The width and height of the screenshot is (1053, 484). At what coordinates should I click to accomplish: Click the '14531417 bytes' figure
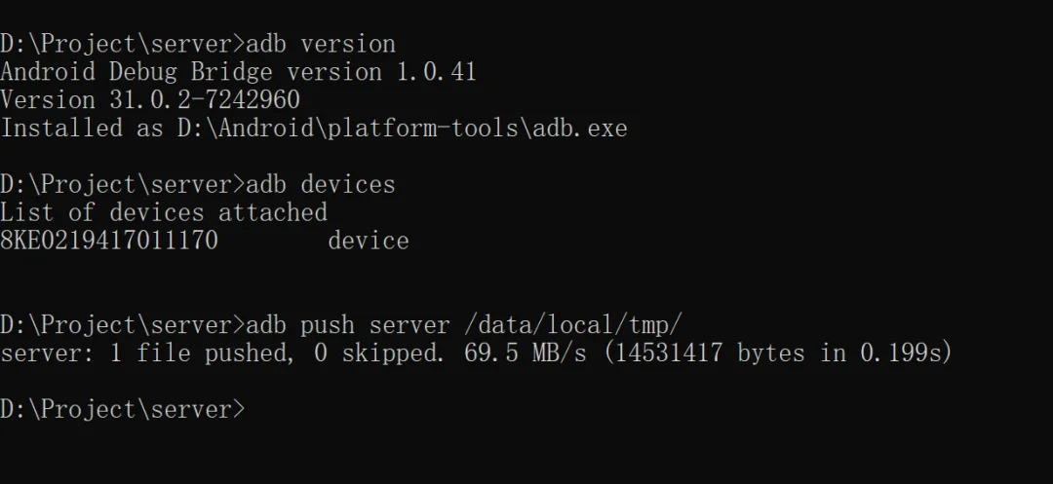pos(710,354)
